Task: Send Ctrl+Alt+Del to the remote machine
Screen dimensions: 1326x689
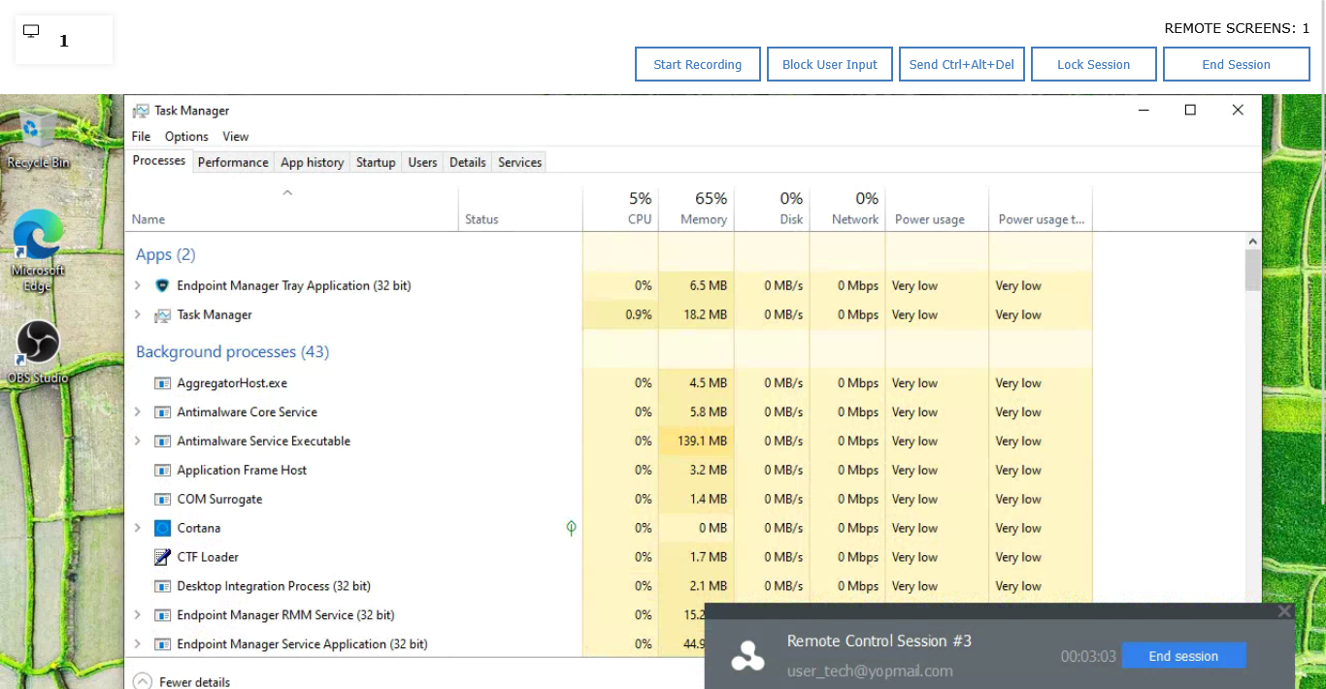Action: pyautogui.click(x=962, y=64)
